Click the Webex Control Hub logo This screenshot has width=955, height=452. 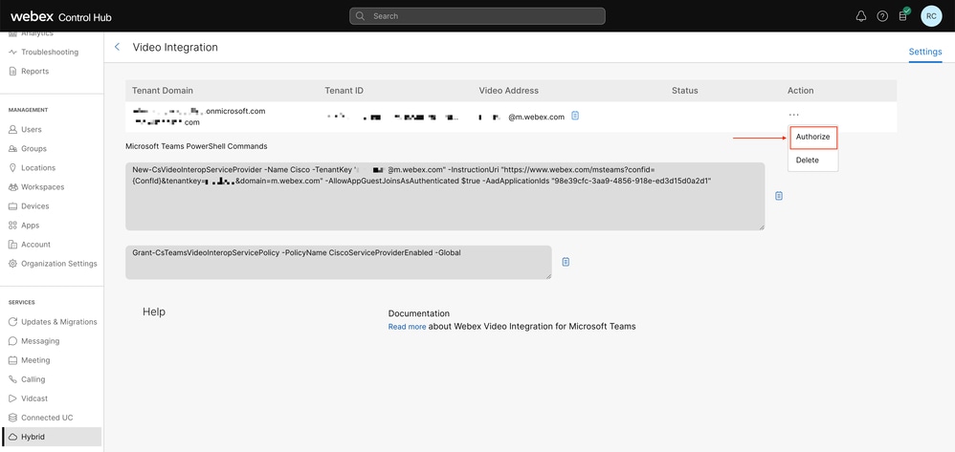61,16
